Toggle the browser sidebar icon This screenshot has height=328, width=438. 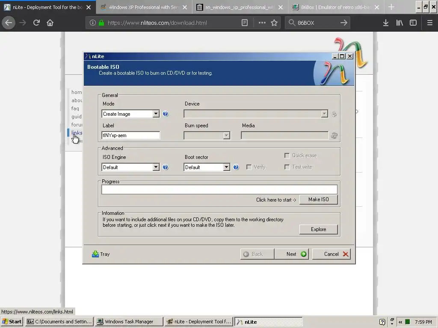[x=413, y=23]
